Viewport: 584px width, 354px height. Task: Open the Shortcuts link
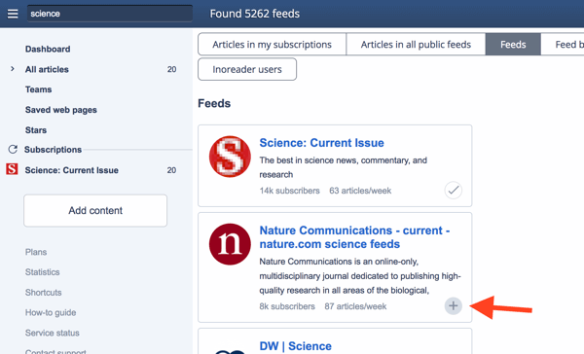43,292
